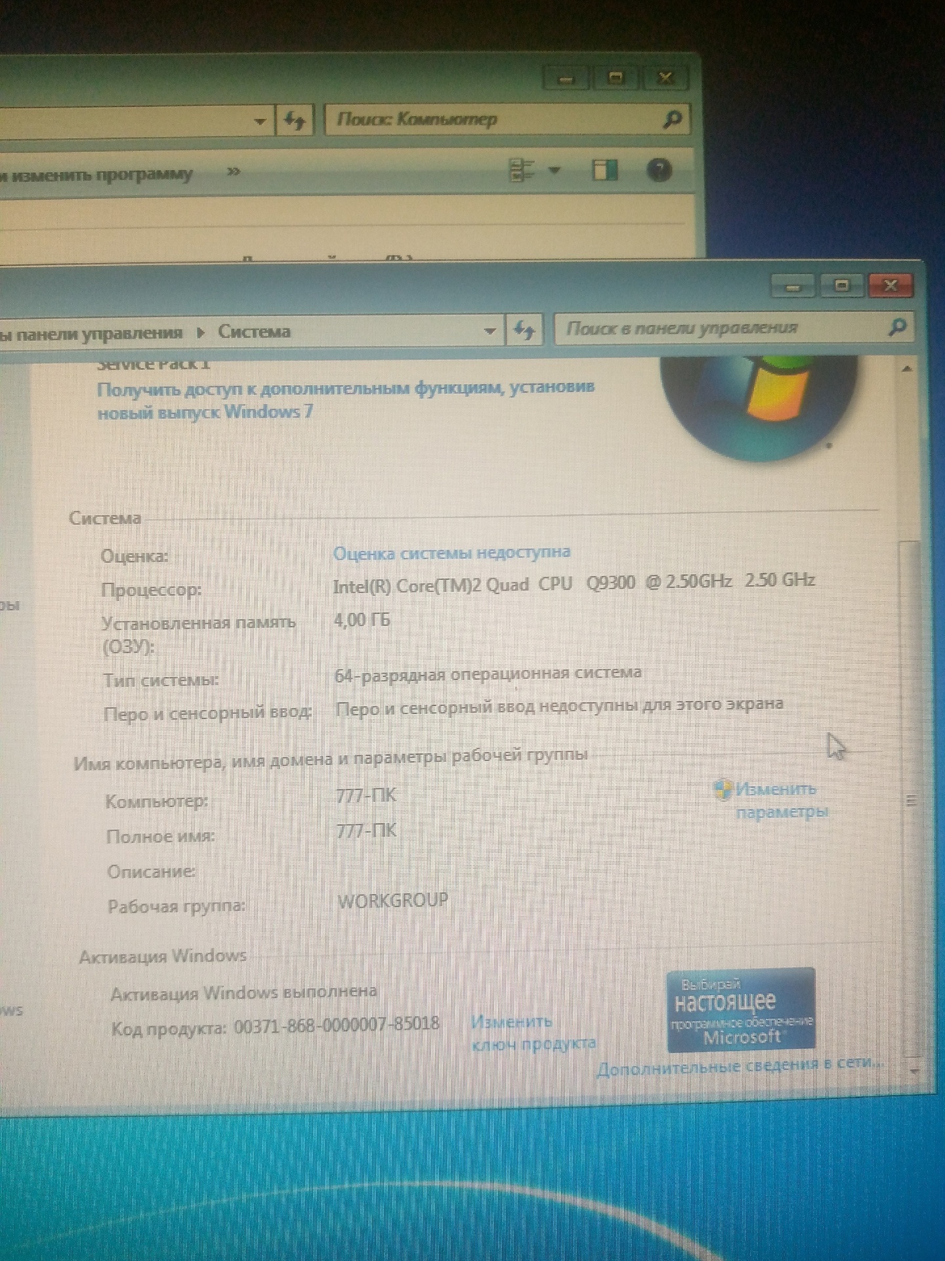This screenshot has height=1261, width=945.
Task: Select the product code 00371-868-0000007-85018
Action: [x=337, y=1025]
